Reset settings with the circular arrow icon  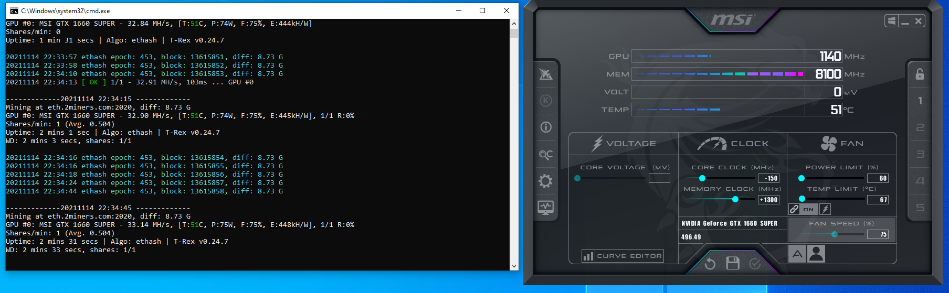(x=710, y=263)
